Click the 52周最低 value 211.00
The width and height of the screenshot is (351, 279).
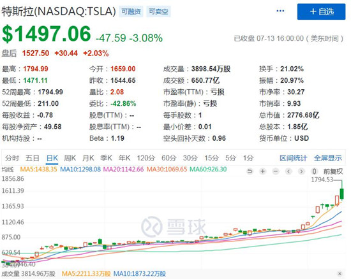click(48, 104)
